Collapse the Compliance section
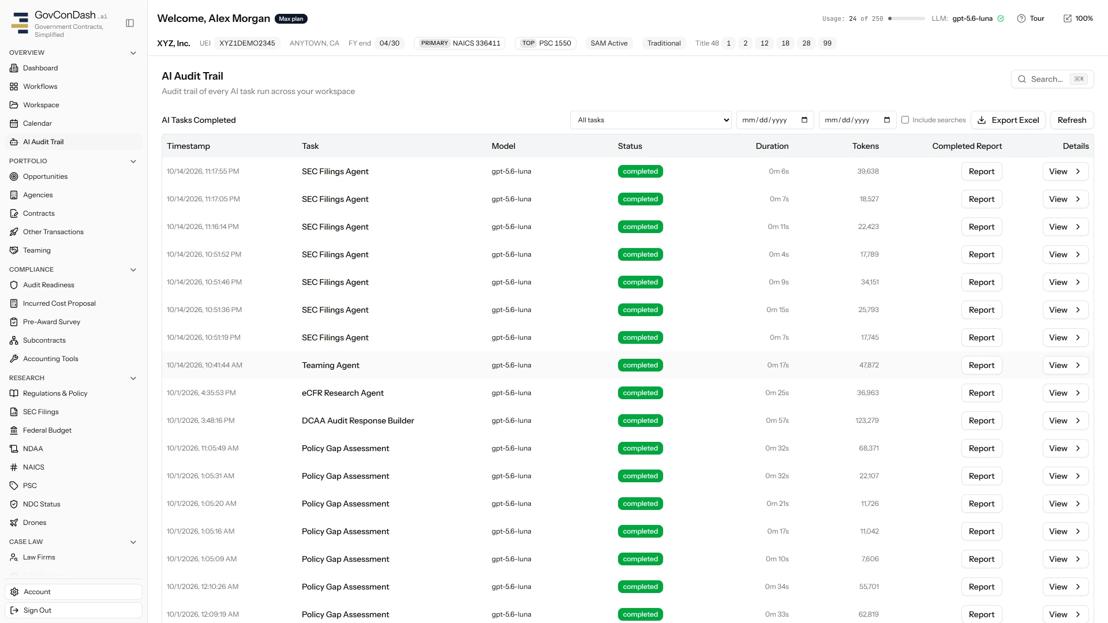Image resolution: width=1108 pixels, height=623 pixels. click(x=133, y=270)
